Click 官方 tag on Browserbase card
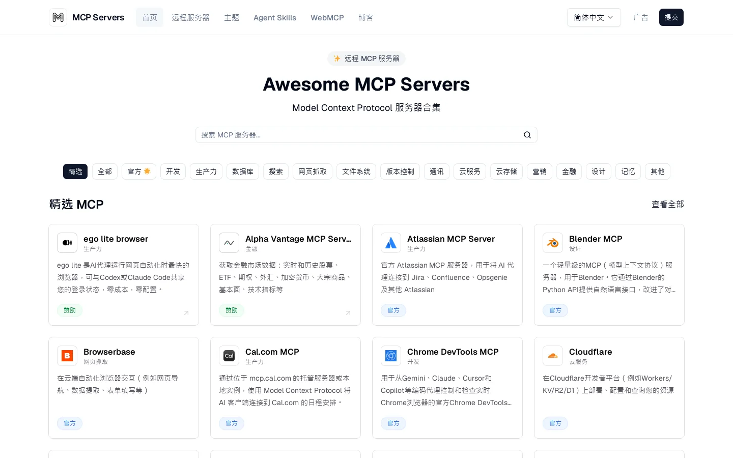This screenshot has height=458, width=733. pyautogui.click(x=70, y=423)
